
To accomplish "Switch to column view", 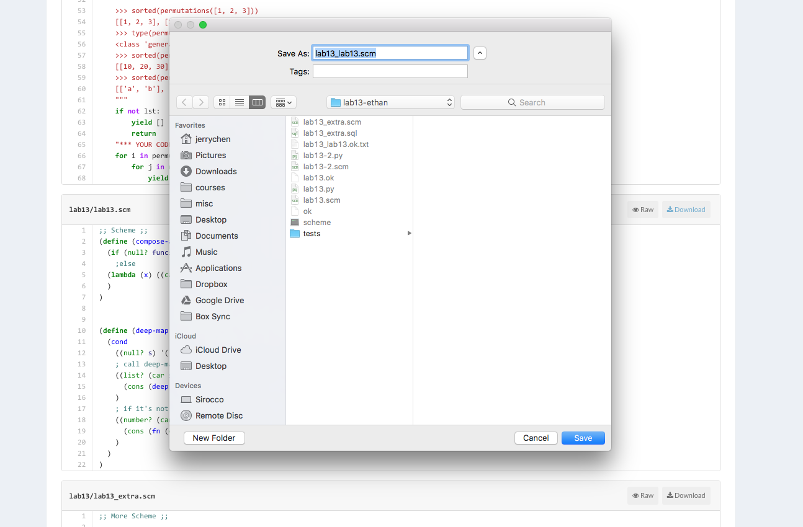I will click(257, 102).
